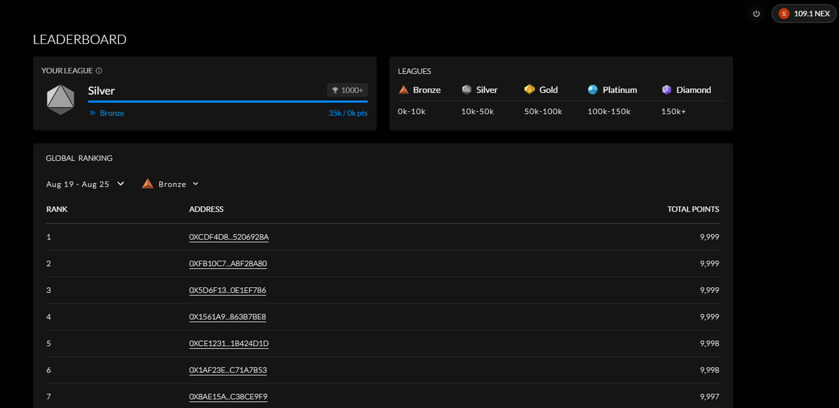The width and height of the screenshot is (839, 408).
Task: Click the TOTAL POINTS column header
Action: click(693, 209)
